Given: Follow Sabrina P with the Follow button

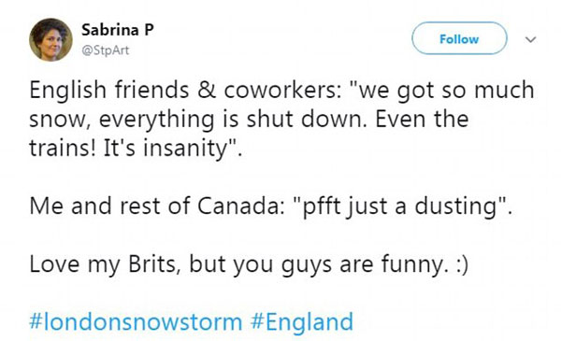Looking at the screenshot, I should click(459, 38).
